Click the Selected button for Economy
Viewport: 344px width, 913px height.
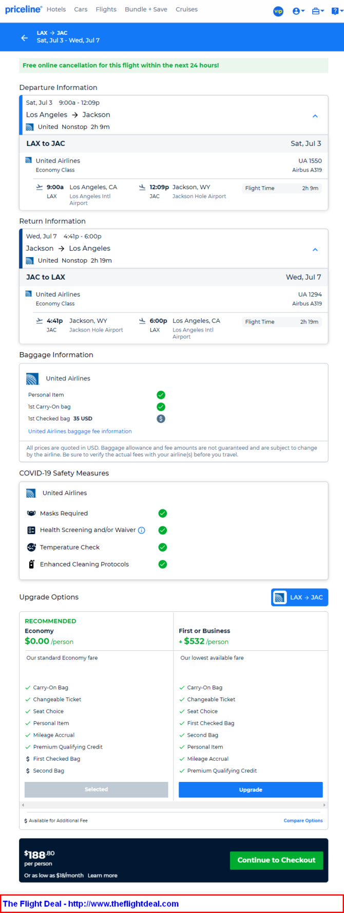click(97, 790)
